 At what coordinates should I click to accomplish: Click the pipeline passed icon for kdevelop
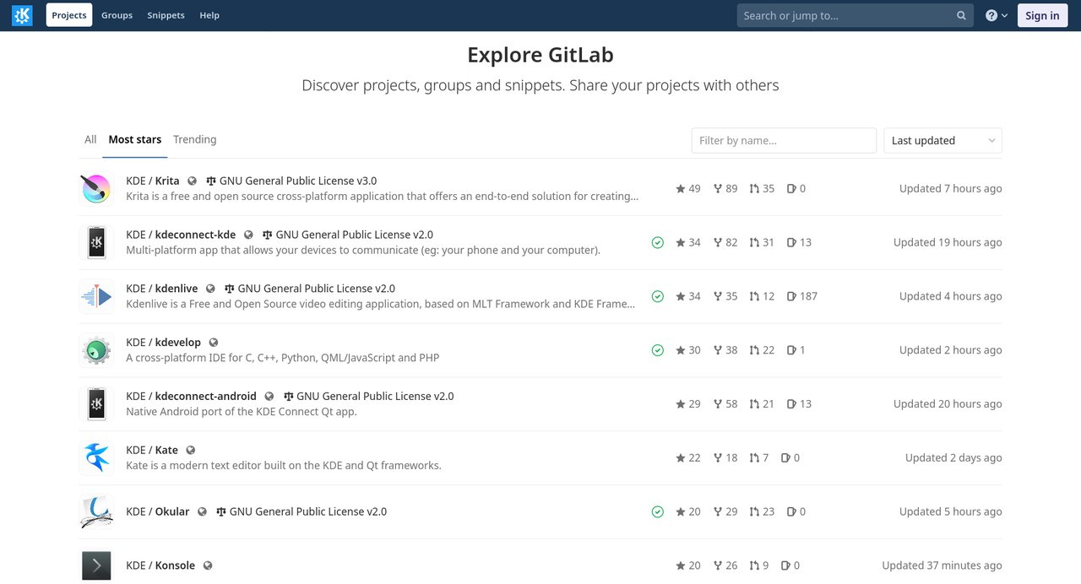[658, 350]
